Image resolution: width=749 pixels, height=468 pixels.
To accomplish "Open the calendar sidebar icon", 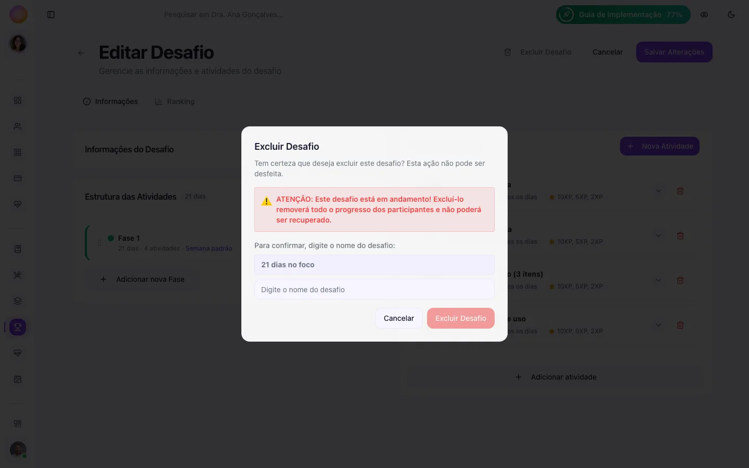I will [x=18, y=379].
